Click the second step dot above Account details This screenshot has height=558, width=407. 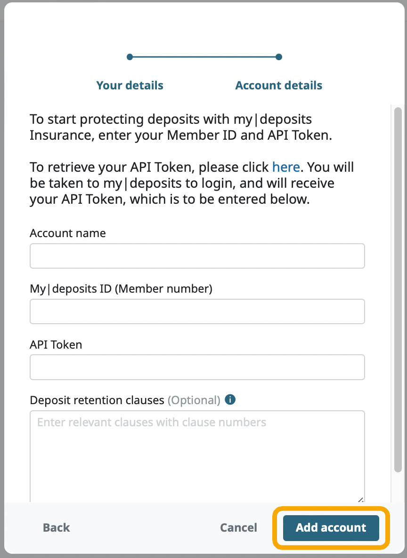tap(279, 57)
